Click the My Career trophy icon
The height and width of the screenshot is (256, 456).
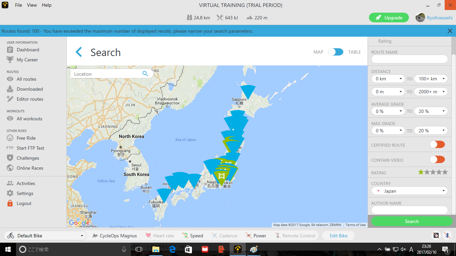[x=10, y=59]
